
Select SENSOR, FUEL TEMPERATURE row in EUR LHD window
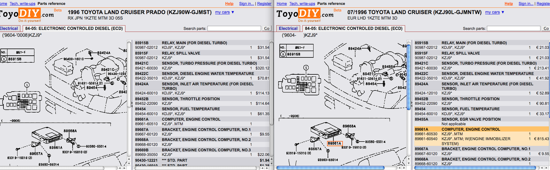(x=482, y=109)
